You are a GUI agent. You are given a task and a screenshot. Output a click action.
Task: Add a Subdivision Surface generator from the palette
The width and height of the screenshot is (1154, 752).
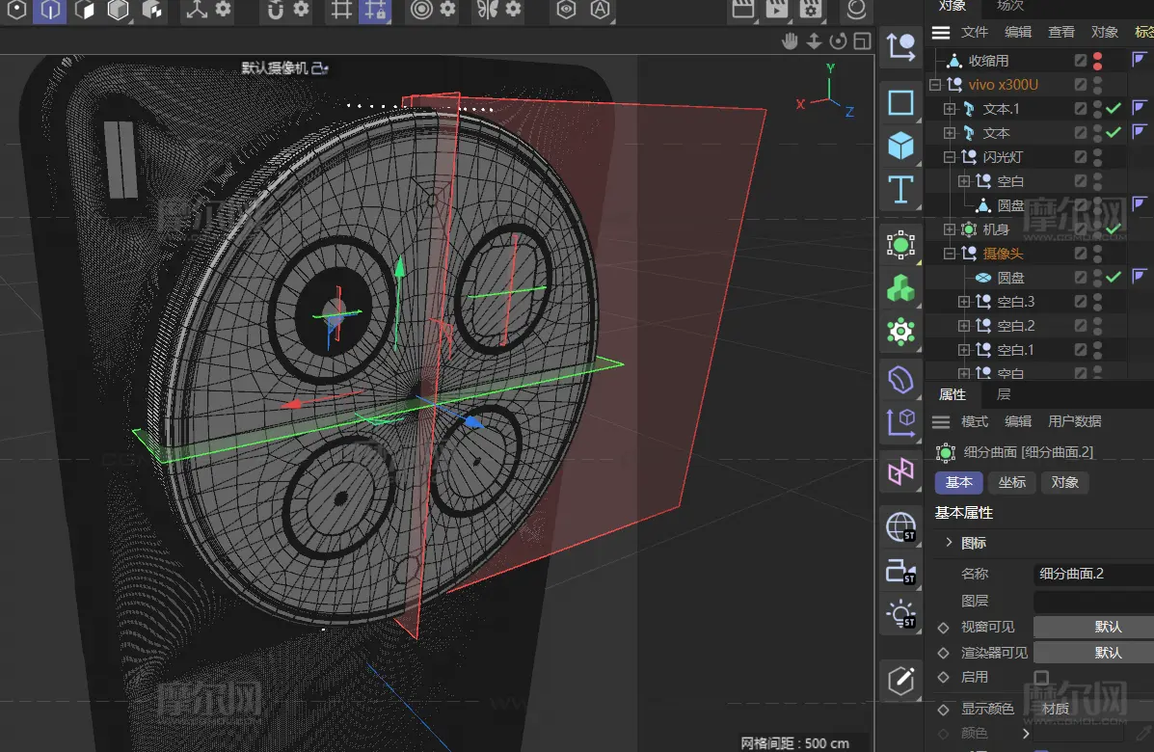900,245
